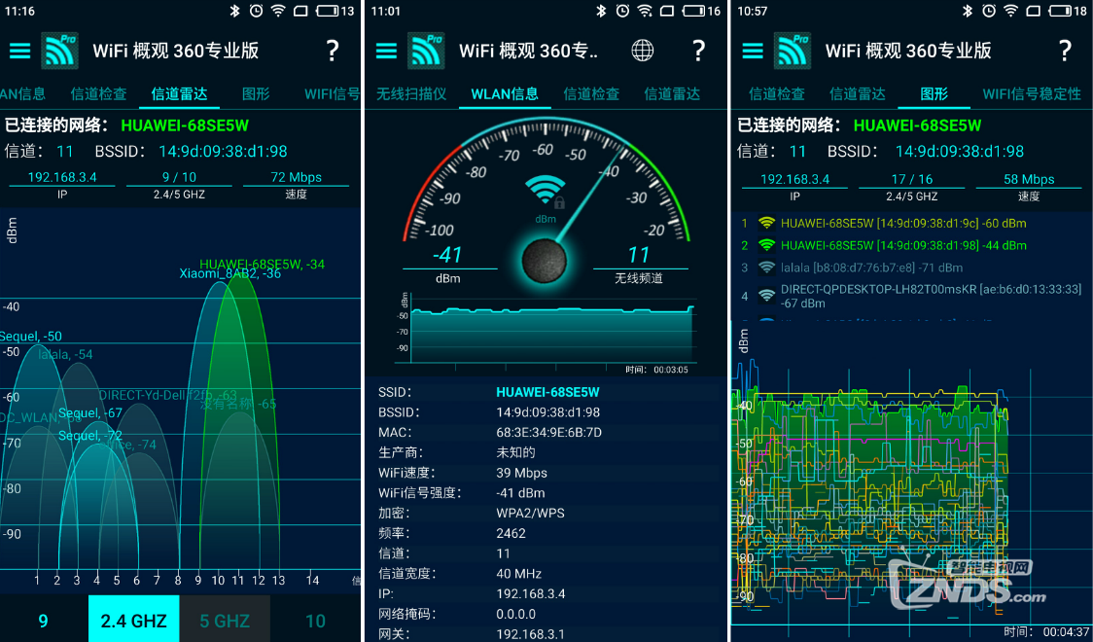1093x642 pixels.
Task: Switch to 2.4 GHZ band
Action: (x=134, y=620)
